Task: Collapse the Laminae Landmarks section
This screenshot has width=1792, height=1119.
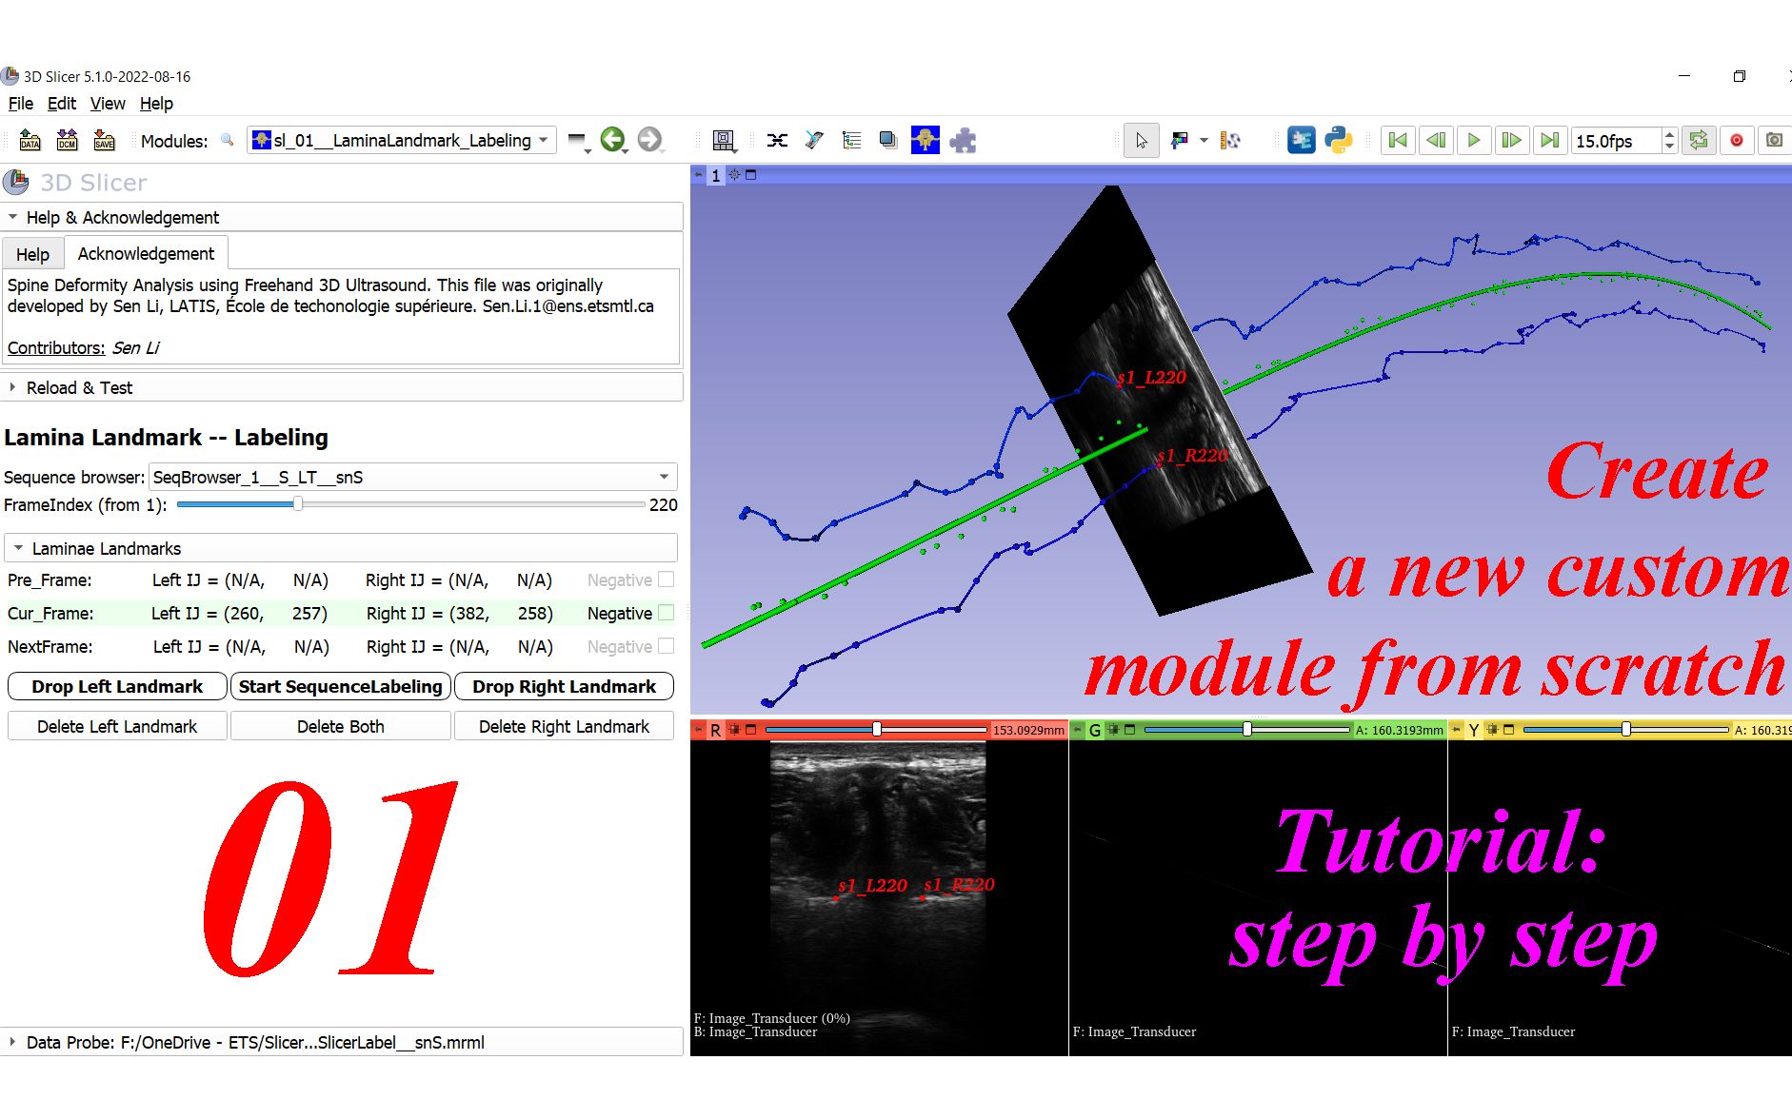Action: point(17,548)
